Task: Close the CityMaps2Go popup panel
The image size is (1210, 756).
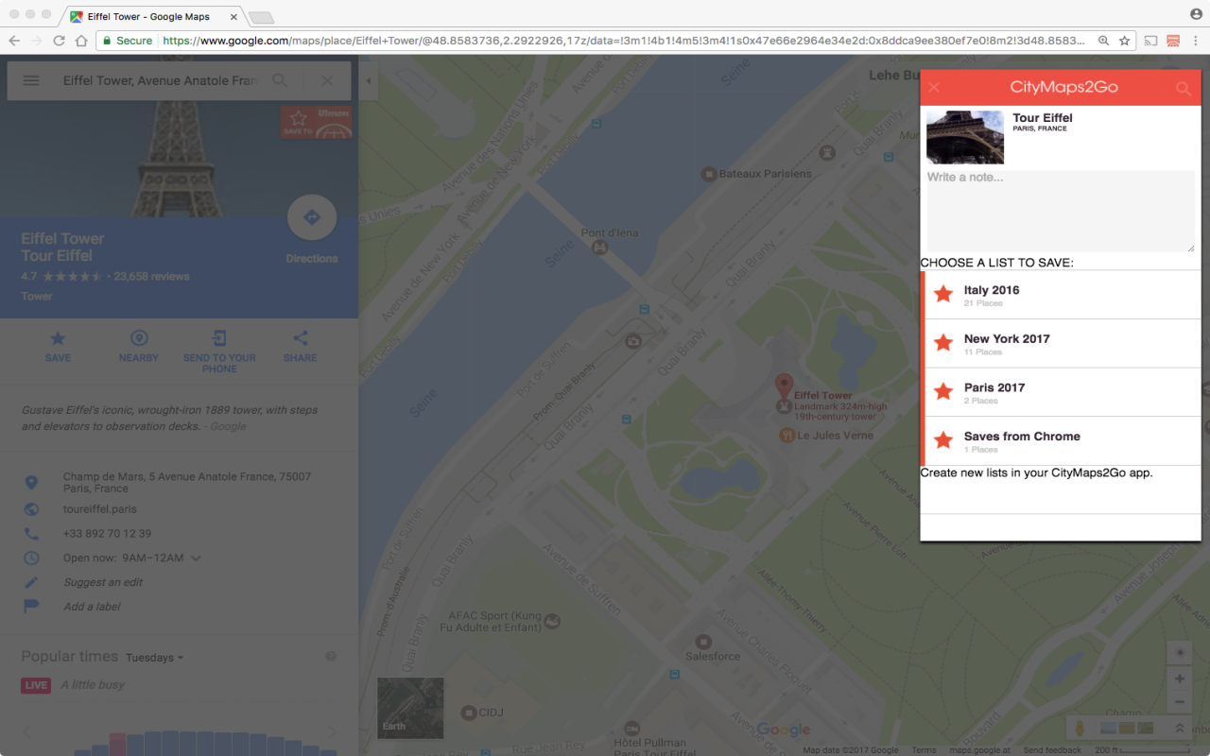Action: tap(934, 88)
